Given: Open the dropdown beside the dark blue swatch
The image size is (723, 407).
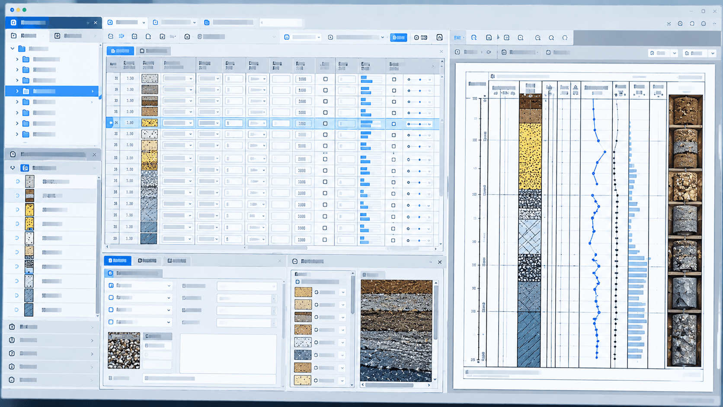Looking at the screenshot, I should tap(343, 355).
